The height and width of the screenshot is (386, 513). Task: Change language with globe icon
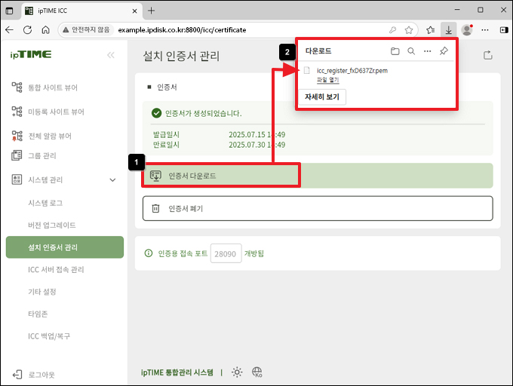(x=257, y=372)
